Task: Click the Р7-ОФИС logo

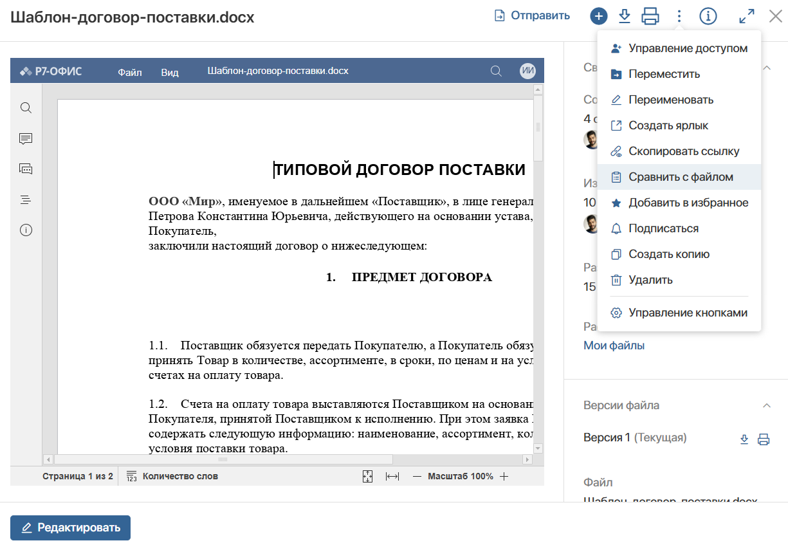Action: 51,71
